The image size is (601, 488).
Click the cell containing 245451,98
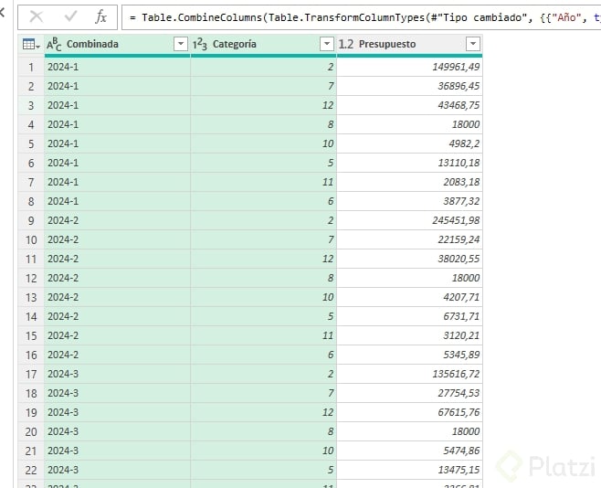tap(409, 220)
